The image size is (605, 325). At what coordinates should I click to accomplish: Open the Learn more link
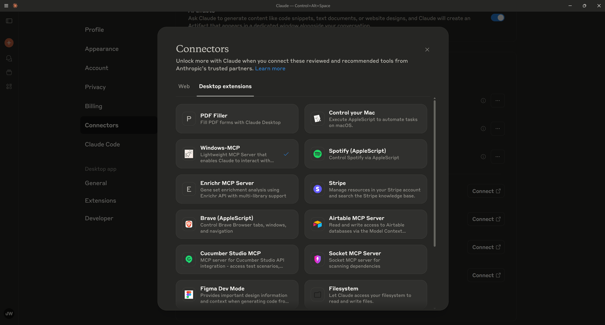(270, 69)
